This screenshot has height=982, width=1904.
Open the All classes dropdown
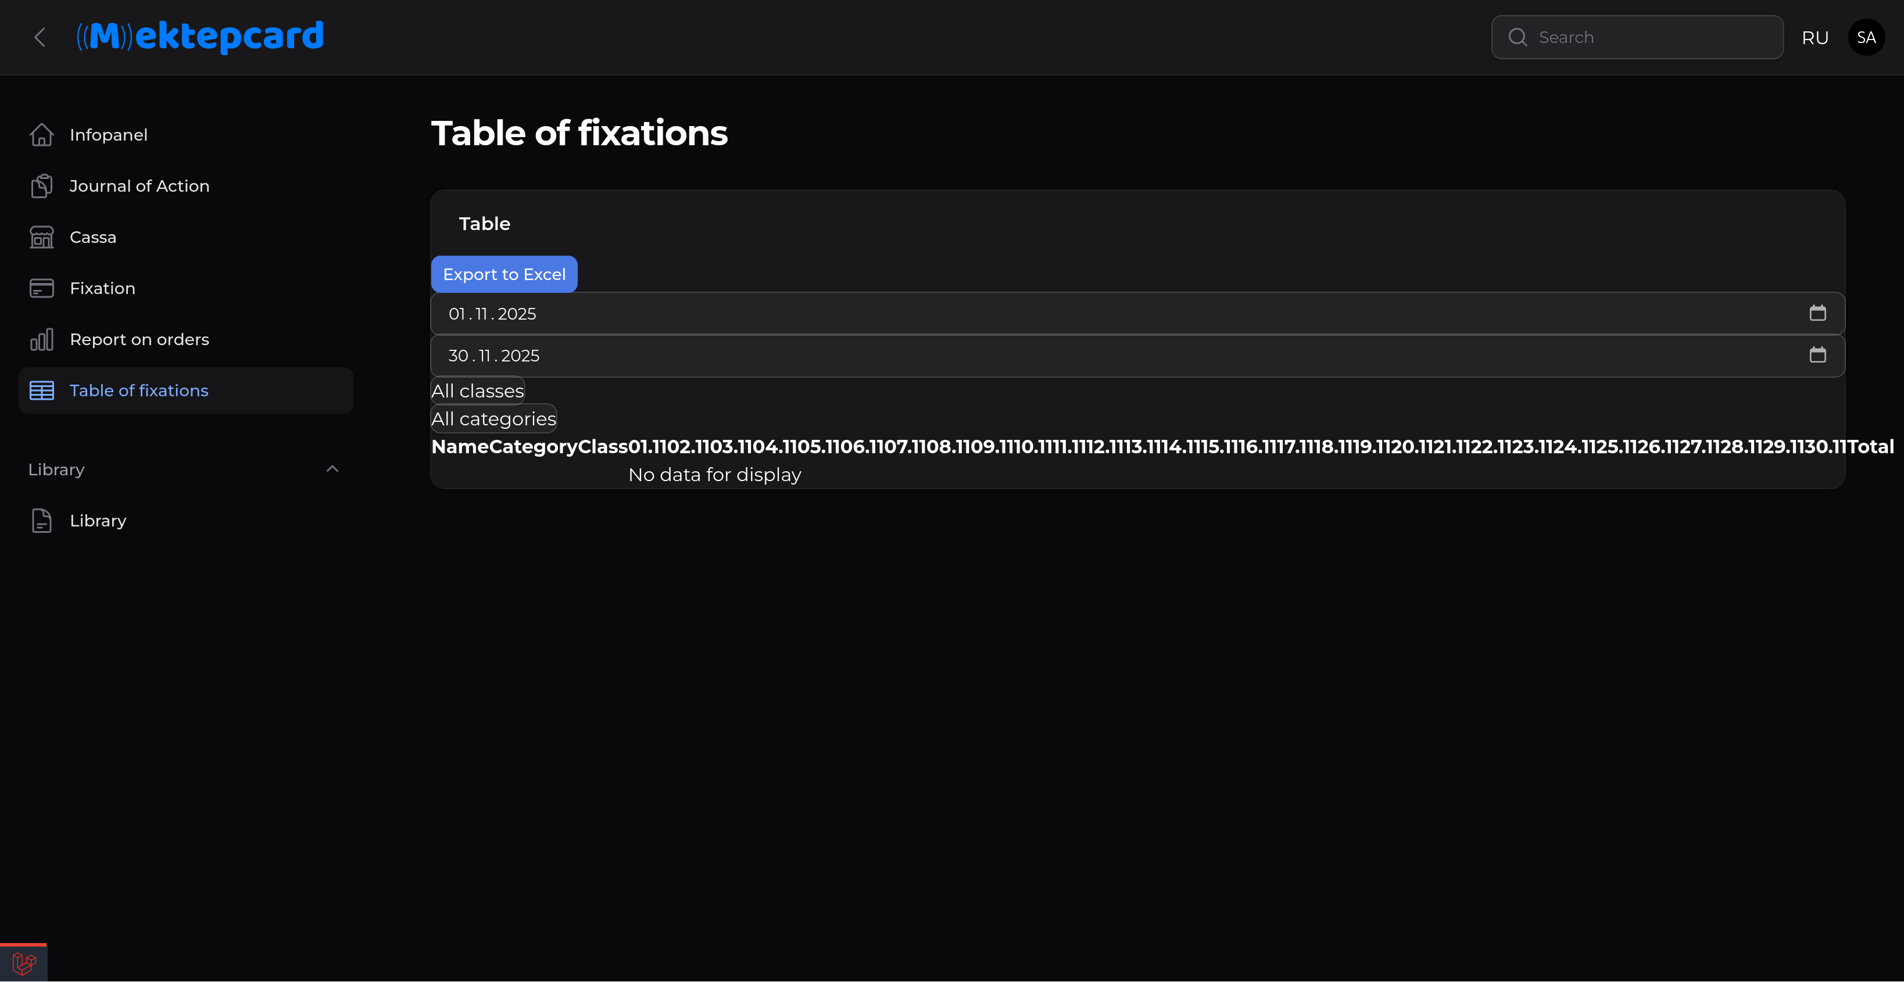(478, 391)
